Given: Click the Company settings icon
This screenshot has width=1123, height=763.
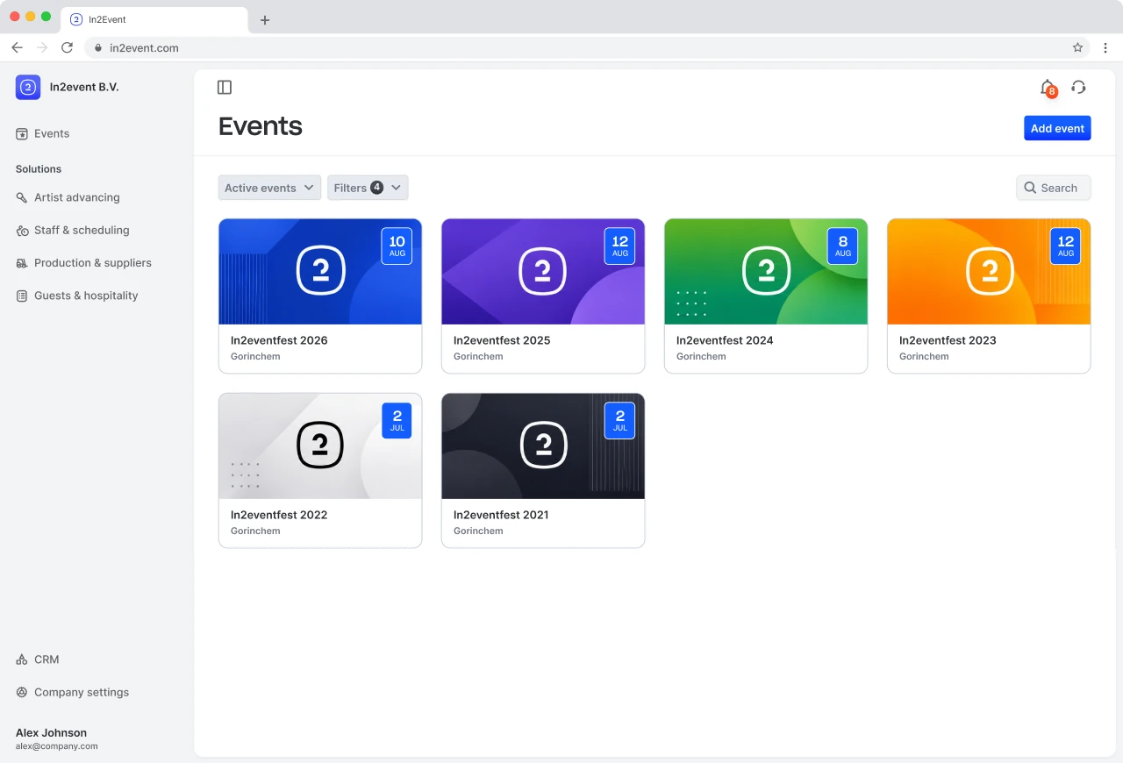Looking at the screenshot, I should click(x=22, y=692).
